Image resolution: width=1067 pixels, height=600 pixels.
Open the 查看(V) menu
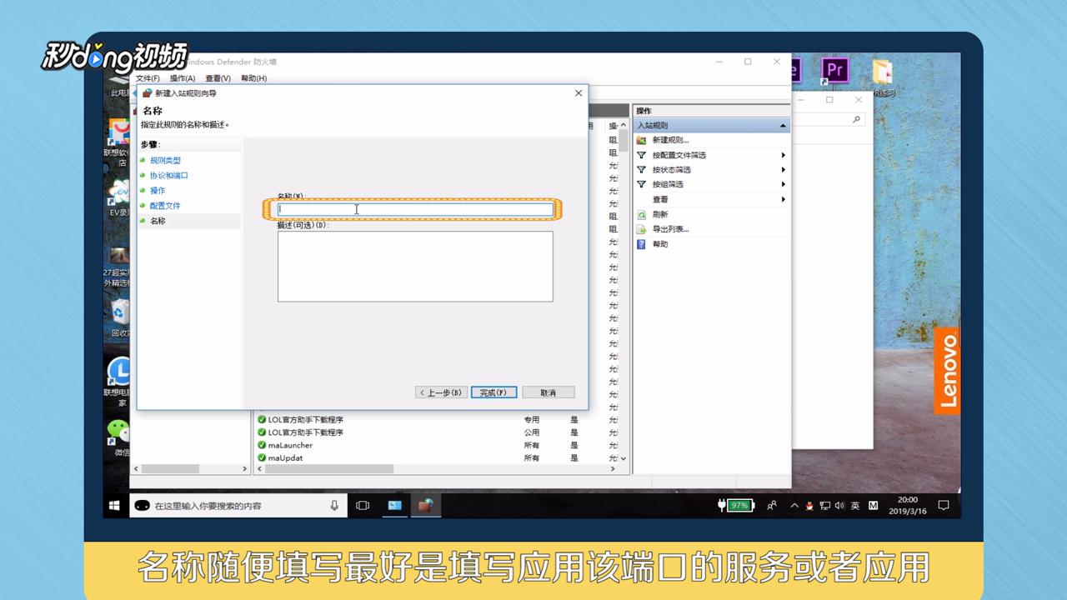218,78
